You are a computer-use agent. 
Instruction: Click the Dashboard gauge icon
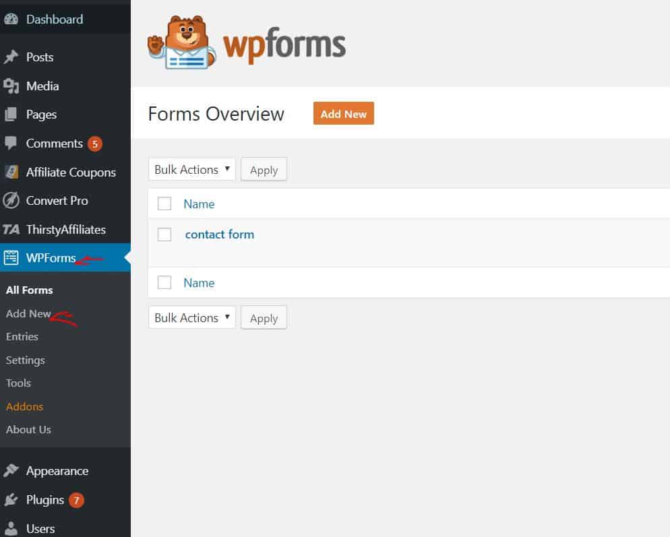(x=11, y=20)
